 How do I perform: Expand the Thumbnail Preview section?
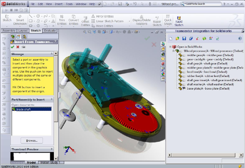click(x=52, y=149)
